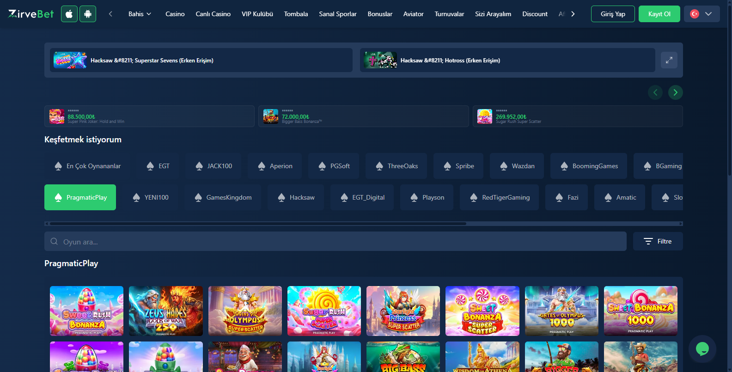This screenshot has height=372, width=732.
Task: Download the Android app
Action: pyautogui.click(x=88, y=14)
